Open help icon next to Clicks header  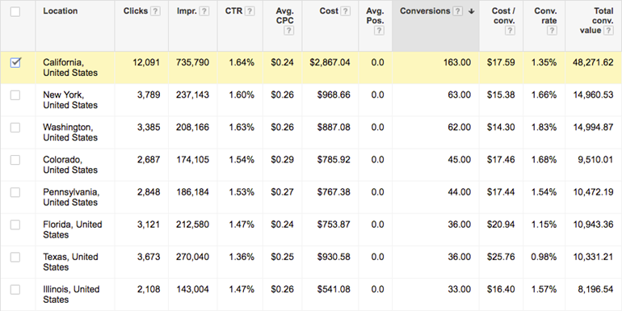tap(156, 11)
